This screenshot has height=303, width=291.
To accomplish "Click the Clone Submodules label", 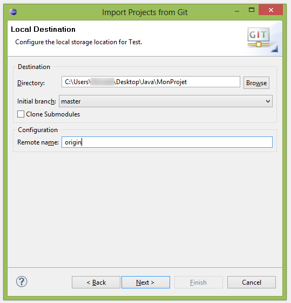I will pyautogui.click(x=53, y=114).
